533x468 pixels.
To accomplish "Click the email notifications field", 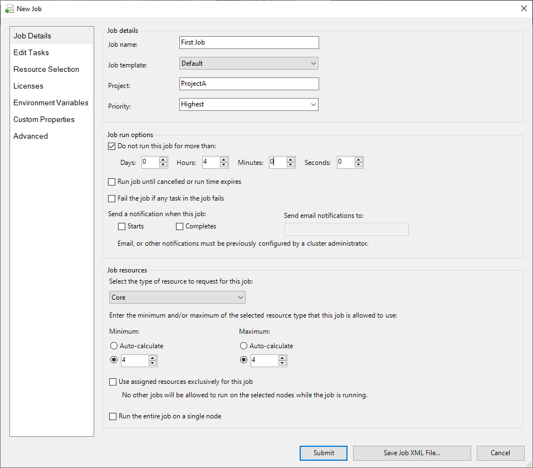I will click(346, 229).
